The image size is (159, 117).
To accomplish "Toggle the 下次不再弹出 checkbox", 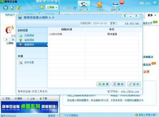I will click(x=62, y=115).
